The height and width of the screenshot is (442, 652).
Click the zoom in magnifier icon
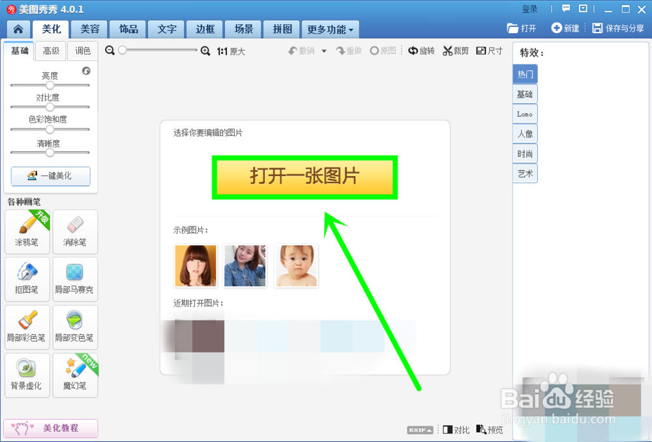pos(205,51)
